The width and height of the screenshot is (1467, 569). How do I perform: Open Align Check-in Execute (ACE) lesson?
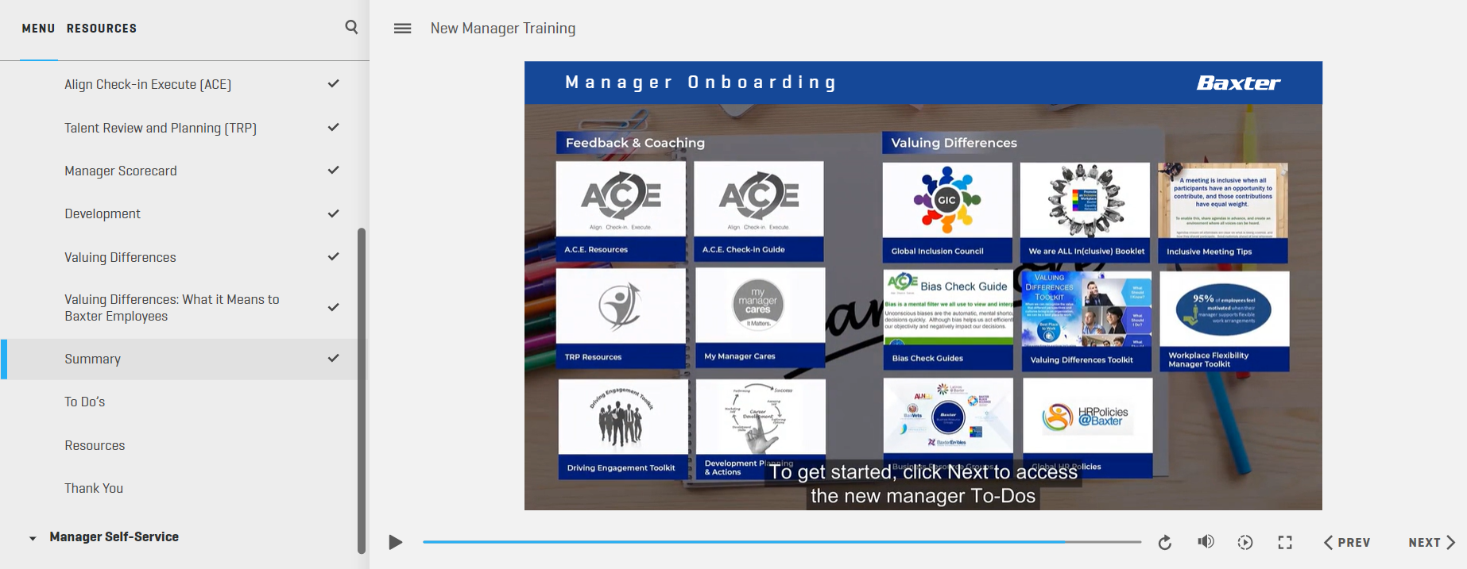184,84
